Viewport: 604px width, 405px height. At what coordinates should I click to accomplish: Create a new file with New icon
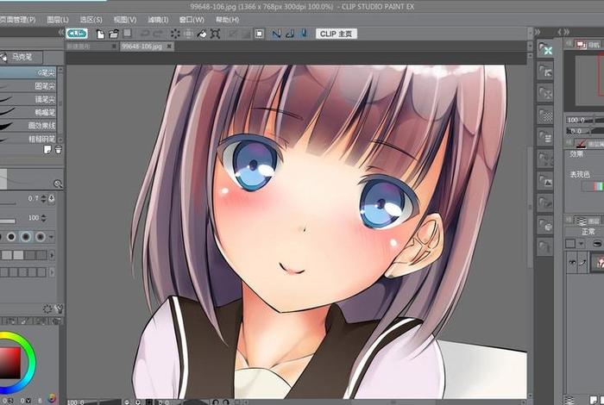click(x=101, y=34)
